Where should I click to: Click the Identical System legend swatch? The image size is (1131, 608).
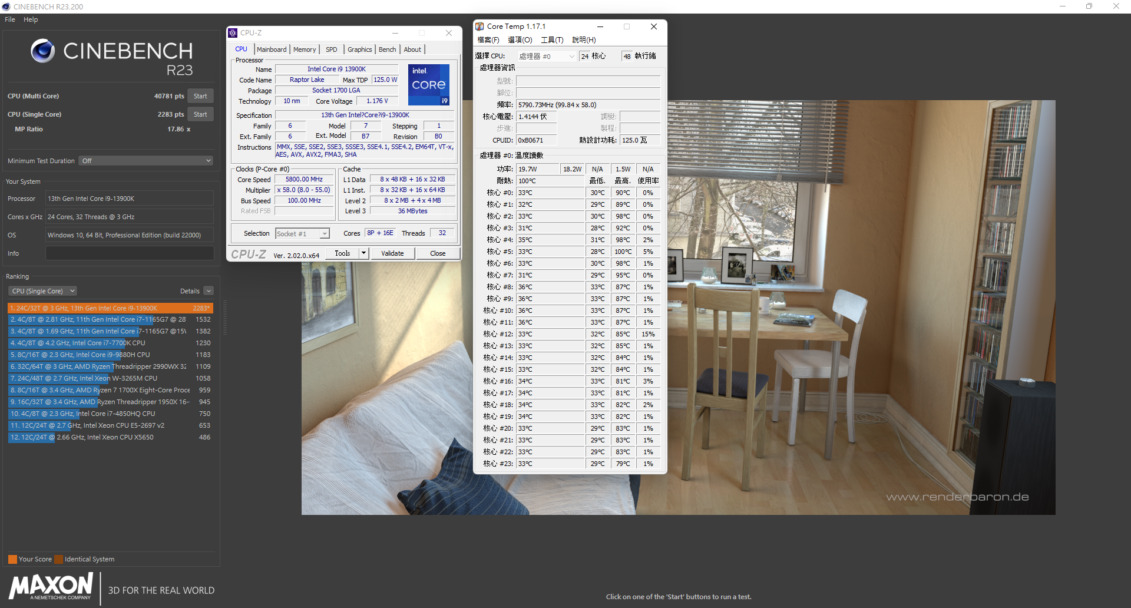[x=58, y=559]
